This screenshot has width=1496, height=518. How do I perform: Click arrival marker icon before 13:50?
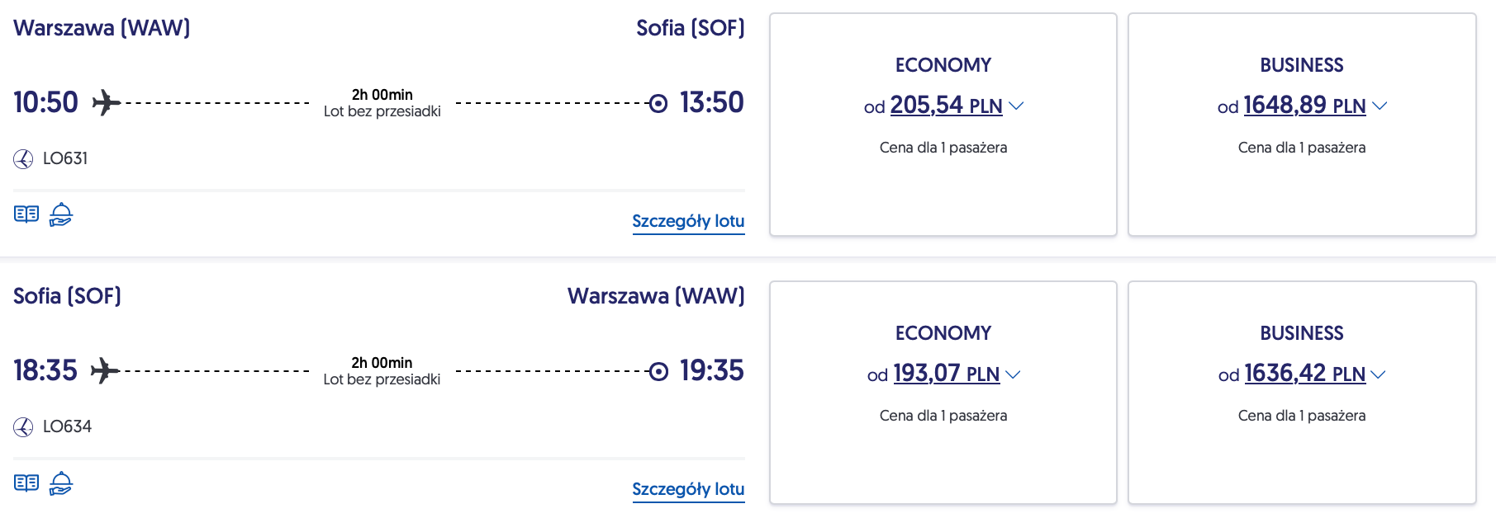[658, 104]
